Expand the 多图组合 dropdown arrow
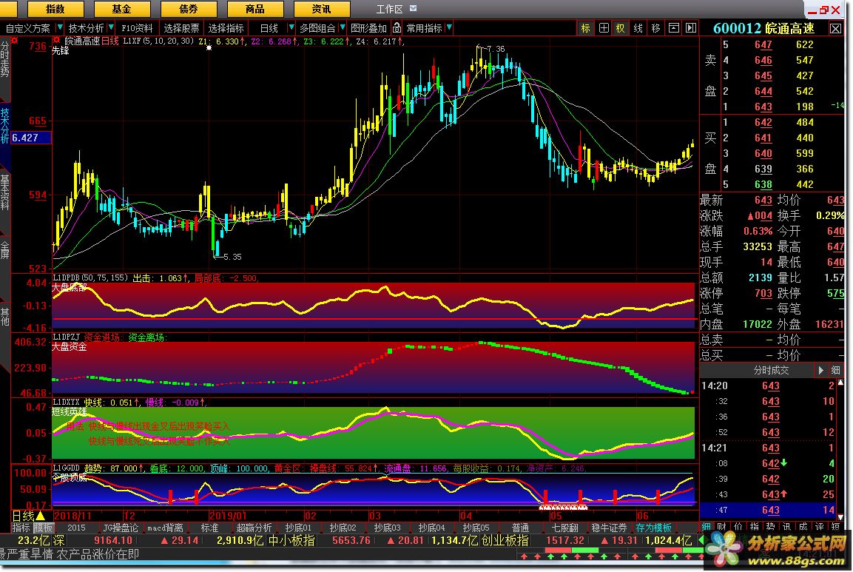 pos(343,27)
